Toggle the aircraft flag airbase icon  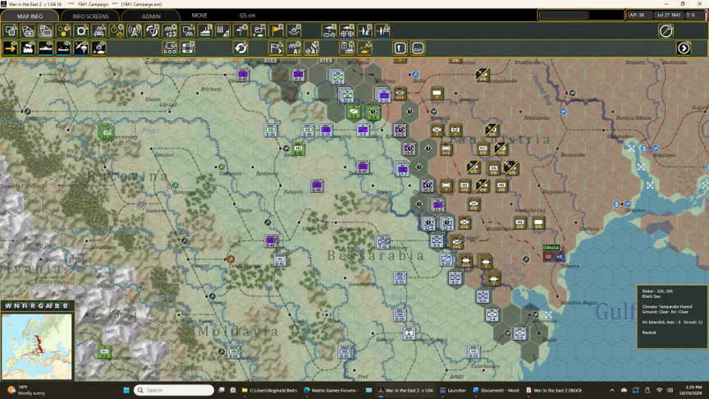382,31
